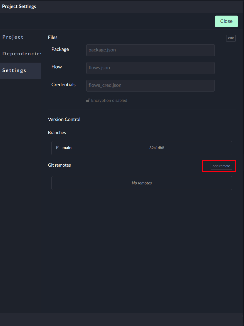Click the Project Settings title
Viewport: 244px width, 326px height.
tap(19, 6)
